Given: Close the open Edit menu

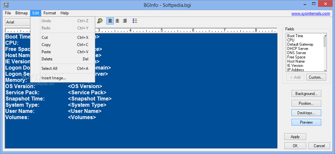Looking at the screenshot, I should tap(36, 13).
